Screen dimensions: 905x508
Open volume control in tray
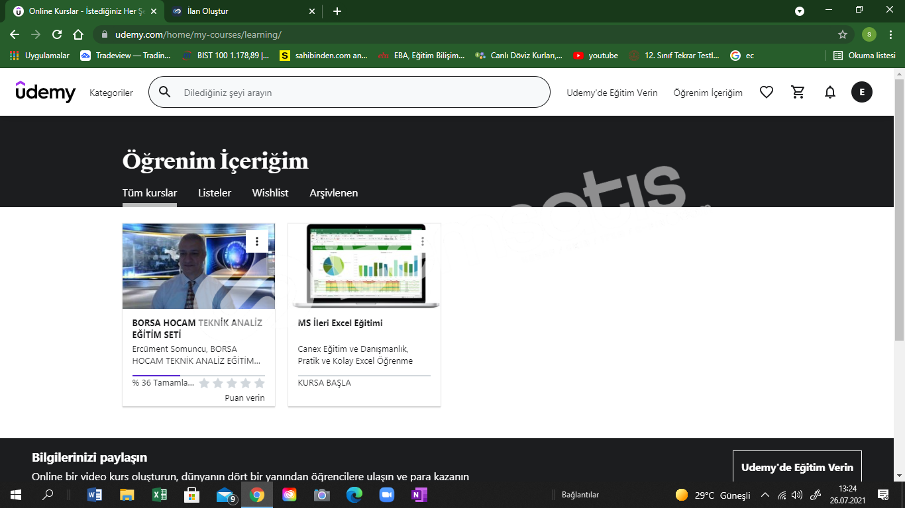pos(797,495)
